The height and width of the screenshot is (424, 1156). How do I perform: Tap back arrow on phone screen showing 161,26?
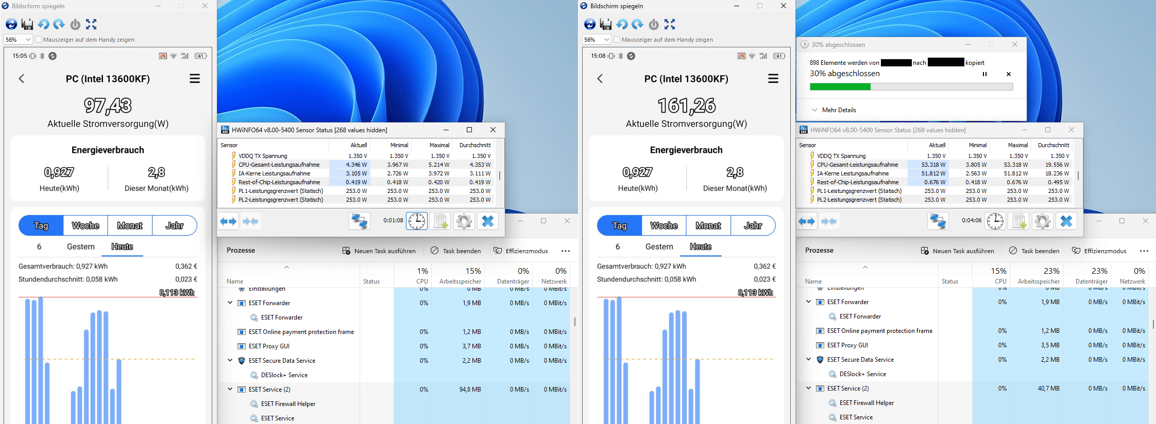click(600, 79)
